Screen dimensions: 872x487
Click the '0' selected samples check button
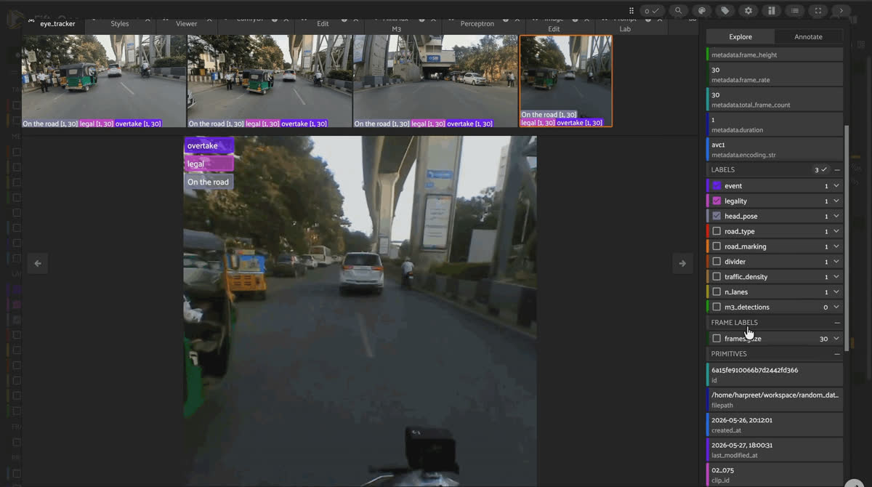653,10
